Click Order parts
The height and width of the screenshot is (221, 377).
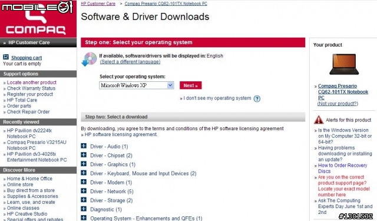coord(19,106)
